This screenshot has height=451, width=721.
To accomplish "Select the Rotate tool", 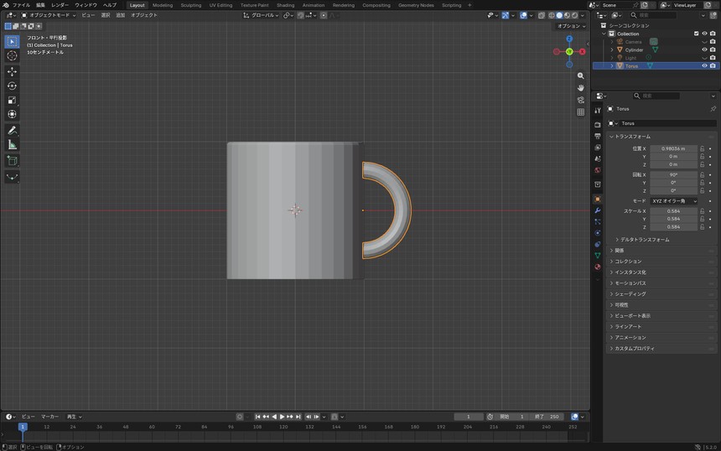I will (12, 86).
